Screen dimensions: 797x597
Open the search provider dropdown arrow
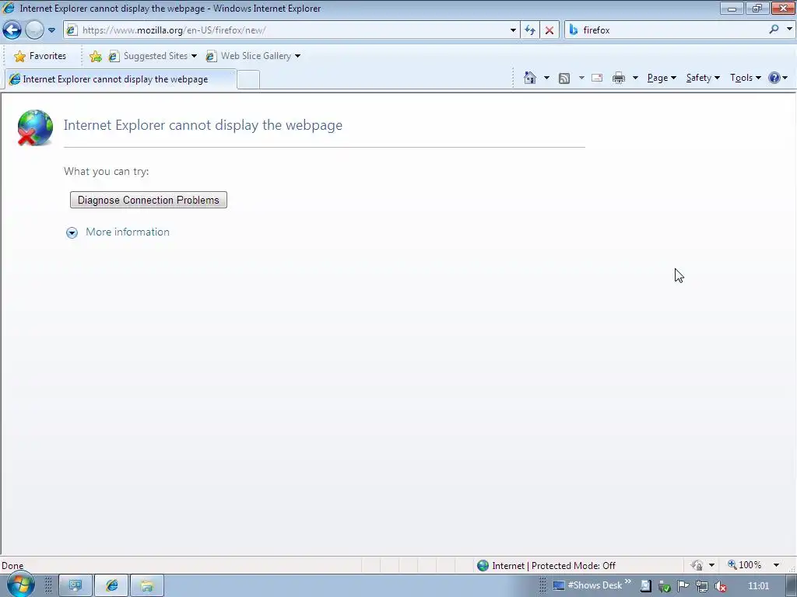(x=789, y=30)
